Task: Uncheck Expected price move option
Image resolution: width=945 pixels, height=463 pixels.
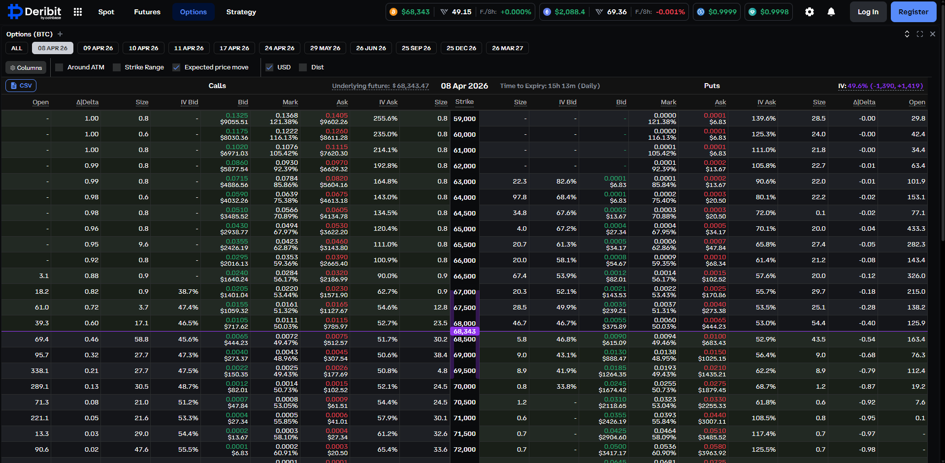Action: pyautogui.click(x=176, y=67)
